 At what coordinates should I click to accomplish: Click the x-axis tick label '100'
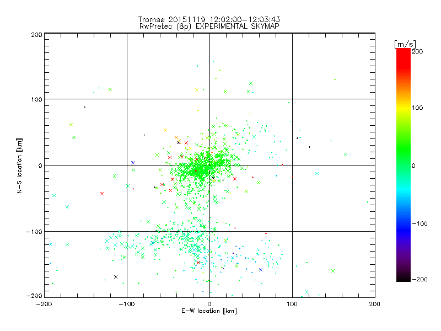click(292, 304)
